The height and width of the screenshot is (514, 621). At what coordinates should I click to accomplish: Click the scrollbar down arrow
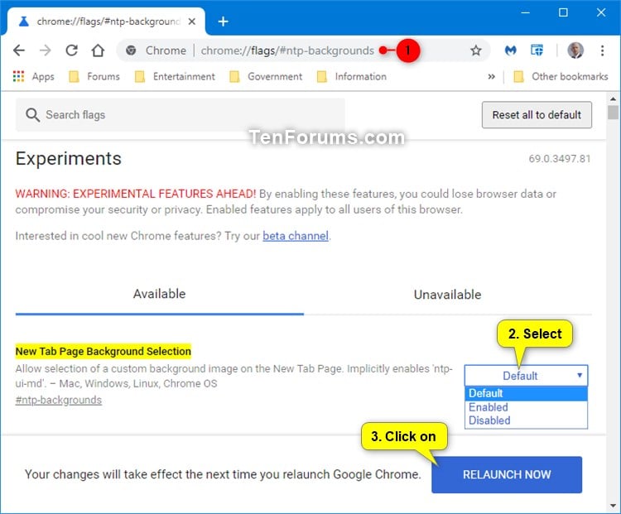tap(613, 506)
